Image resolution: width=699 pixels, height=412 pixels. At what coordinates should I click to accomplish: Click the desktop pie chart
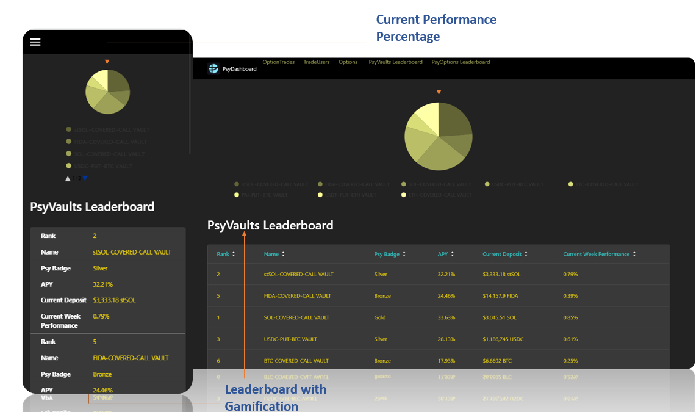438,137
